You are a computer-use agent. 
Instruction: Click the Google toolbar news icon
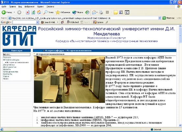click(x=63, y=22)
